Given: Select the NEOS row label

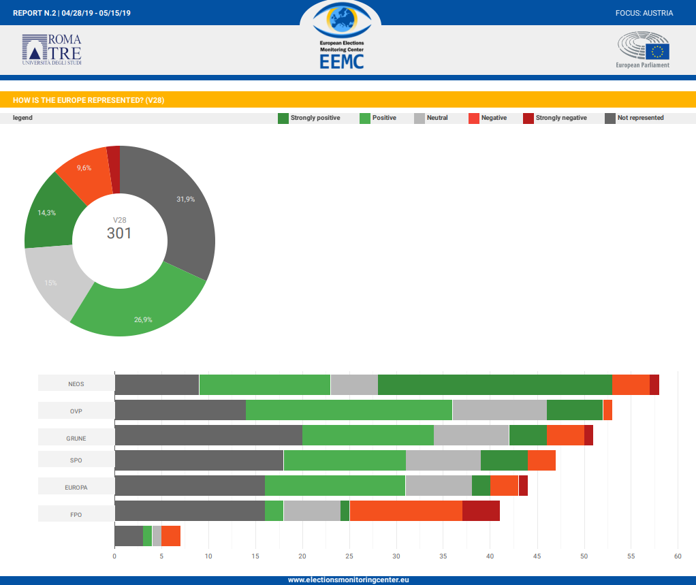Looking at the screenshot, I should 76,383.
